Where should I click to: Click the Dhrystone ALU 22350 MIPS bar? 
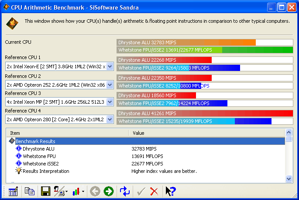click(205, 78)
